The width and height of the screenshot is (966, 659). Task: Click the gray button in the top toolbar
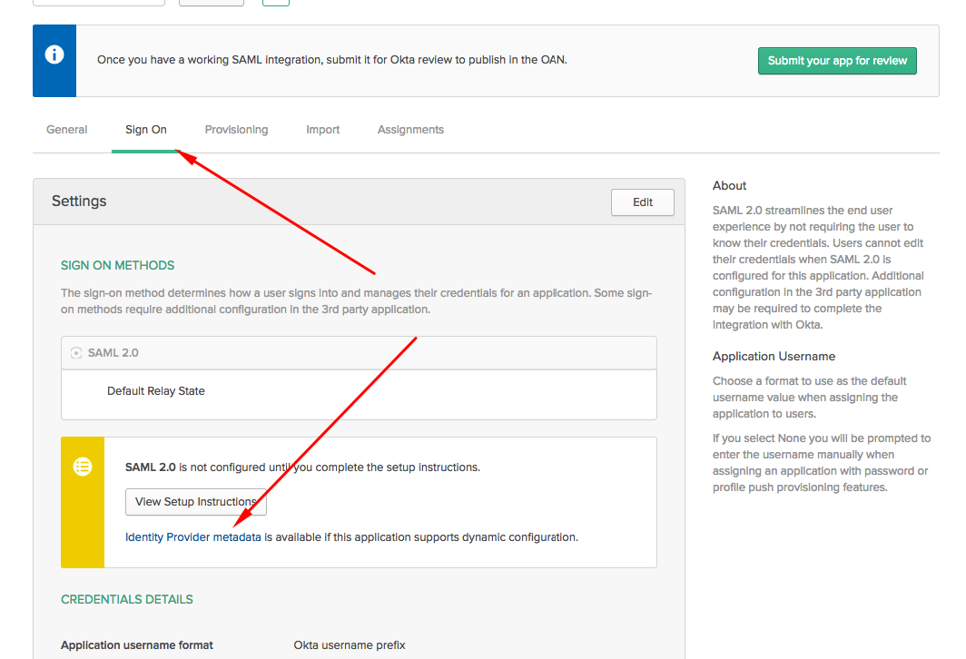pyautogui.click(x=211, y=2)
